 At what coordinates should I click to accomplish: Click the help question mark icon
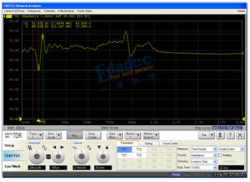tap(230, 135)
